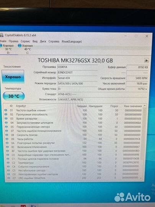Viewport: 155px width, 207px height.
Task: Minimize the CrystalDiskInfo window
Action: click(126, 36)
